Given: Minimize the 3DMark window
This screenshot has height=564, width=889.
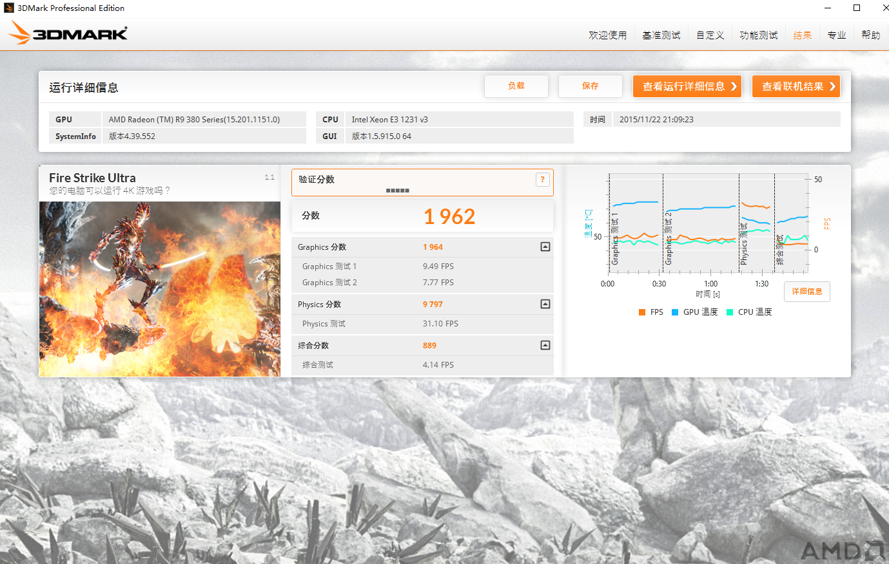Looking at the screenshot, I should pos(828,8).
